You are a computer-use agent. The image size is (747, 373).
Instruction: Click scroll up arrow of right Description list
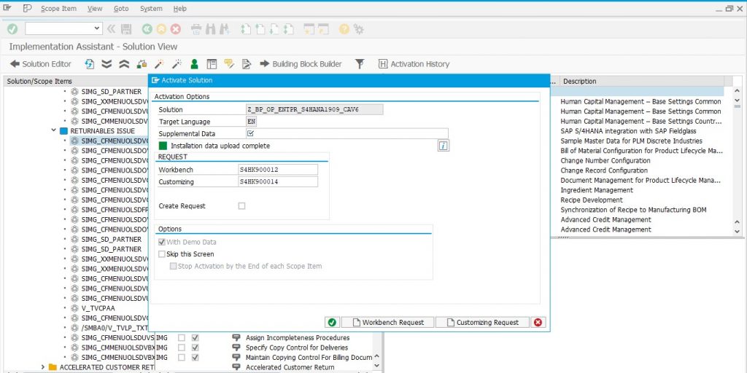pos(738,91)
